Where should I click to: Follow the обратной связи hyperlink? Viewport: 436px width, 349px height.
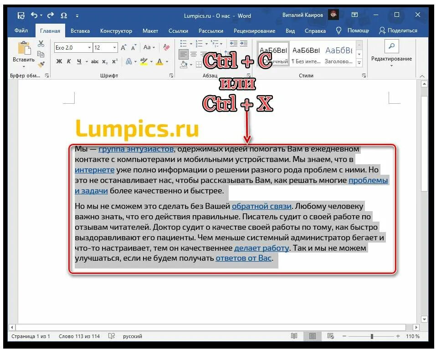click(x=262, y=206)
